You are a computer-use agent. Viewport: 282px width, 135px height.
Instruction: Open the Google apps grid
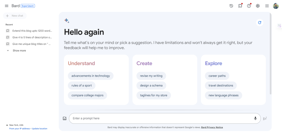267,6
